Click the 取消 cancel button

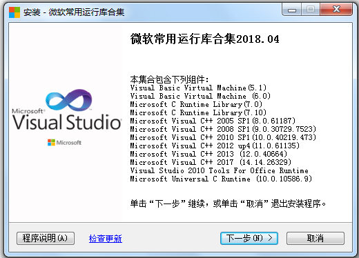point(316,238)
